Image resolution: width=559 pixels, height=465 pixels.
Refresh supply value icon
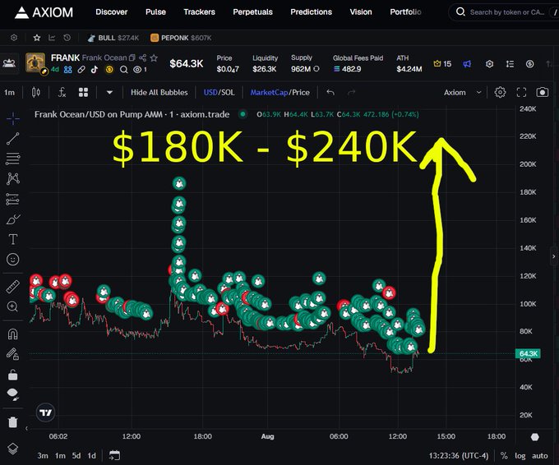pyautogui.click(x=316, y=69)
